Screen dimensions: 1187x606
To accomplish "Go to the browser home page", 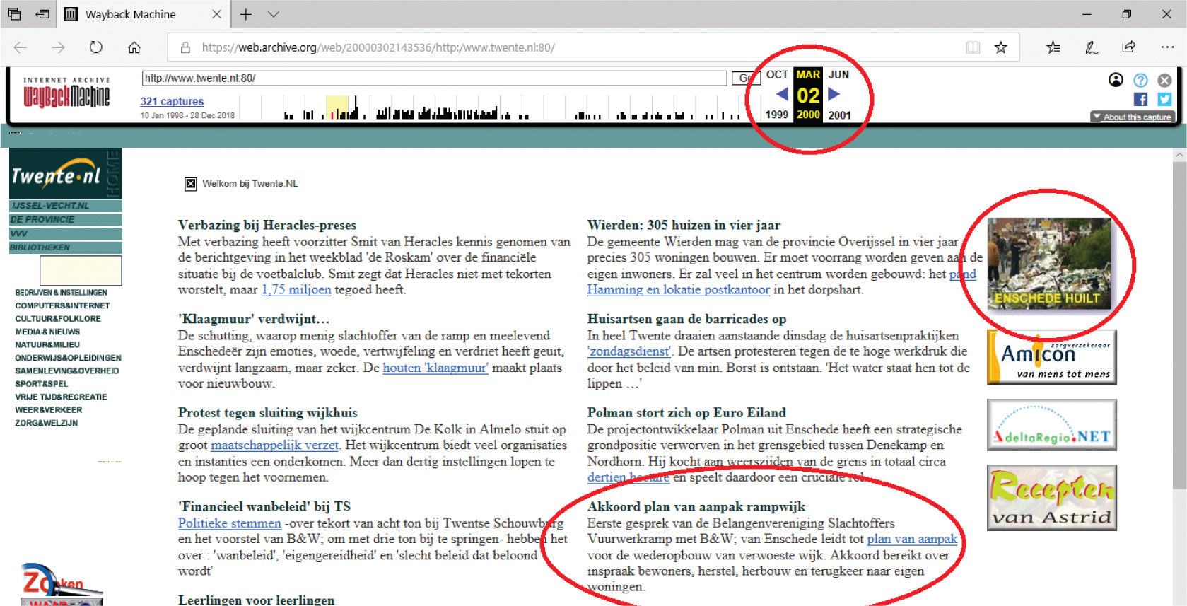I will tap(134, 47).
